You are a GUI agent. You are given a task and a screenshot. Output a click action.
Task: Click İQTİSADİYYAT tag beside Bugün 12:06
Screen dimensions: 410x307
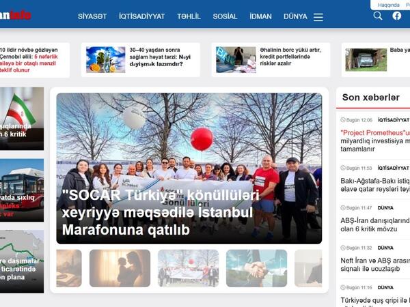click(394, 120)
